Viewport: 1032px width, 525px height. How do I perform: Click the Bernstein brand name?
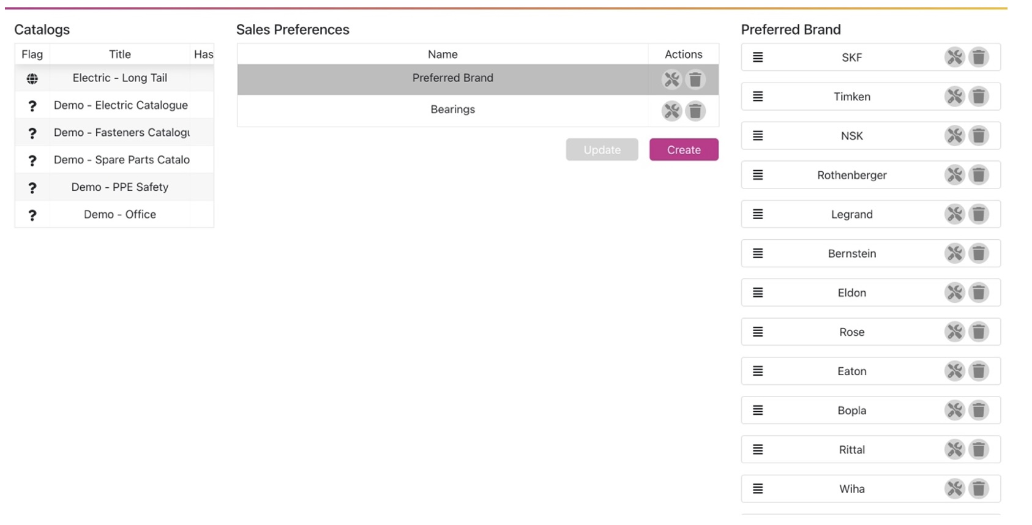[852, 253]
